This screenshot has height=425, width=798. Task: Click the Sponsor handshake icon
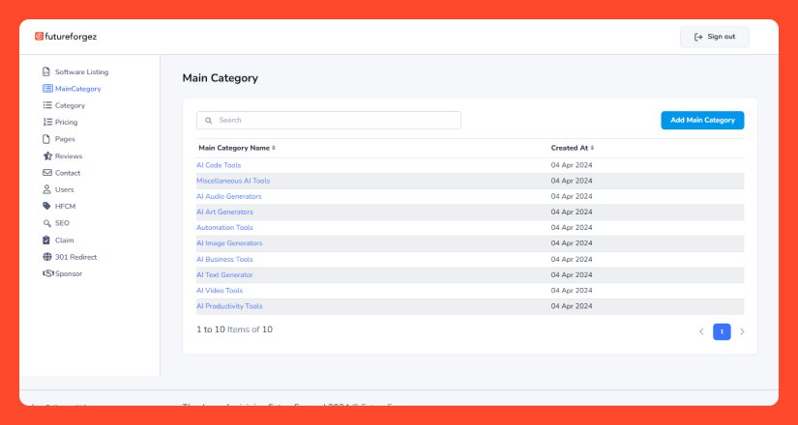point(46,273)
